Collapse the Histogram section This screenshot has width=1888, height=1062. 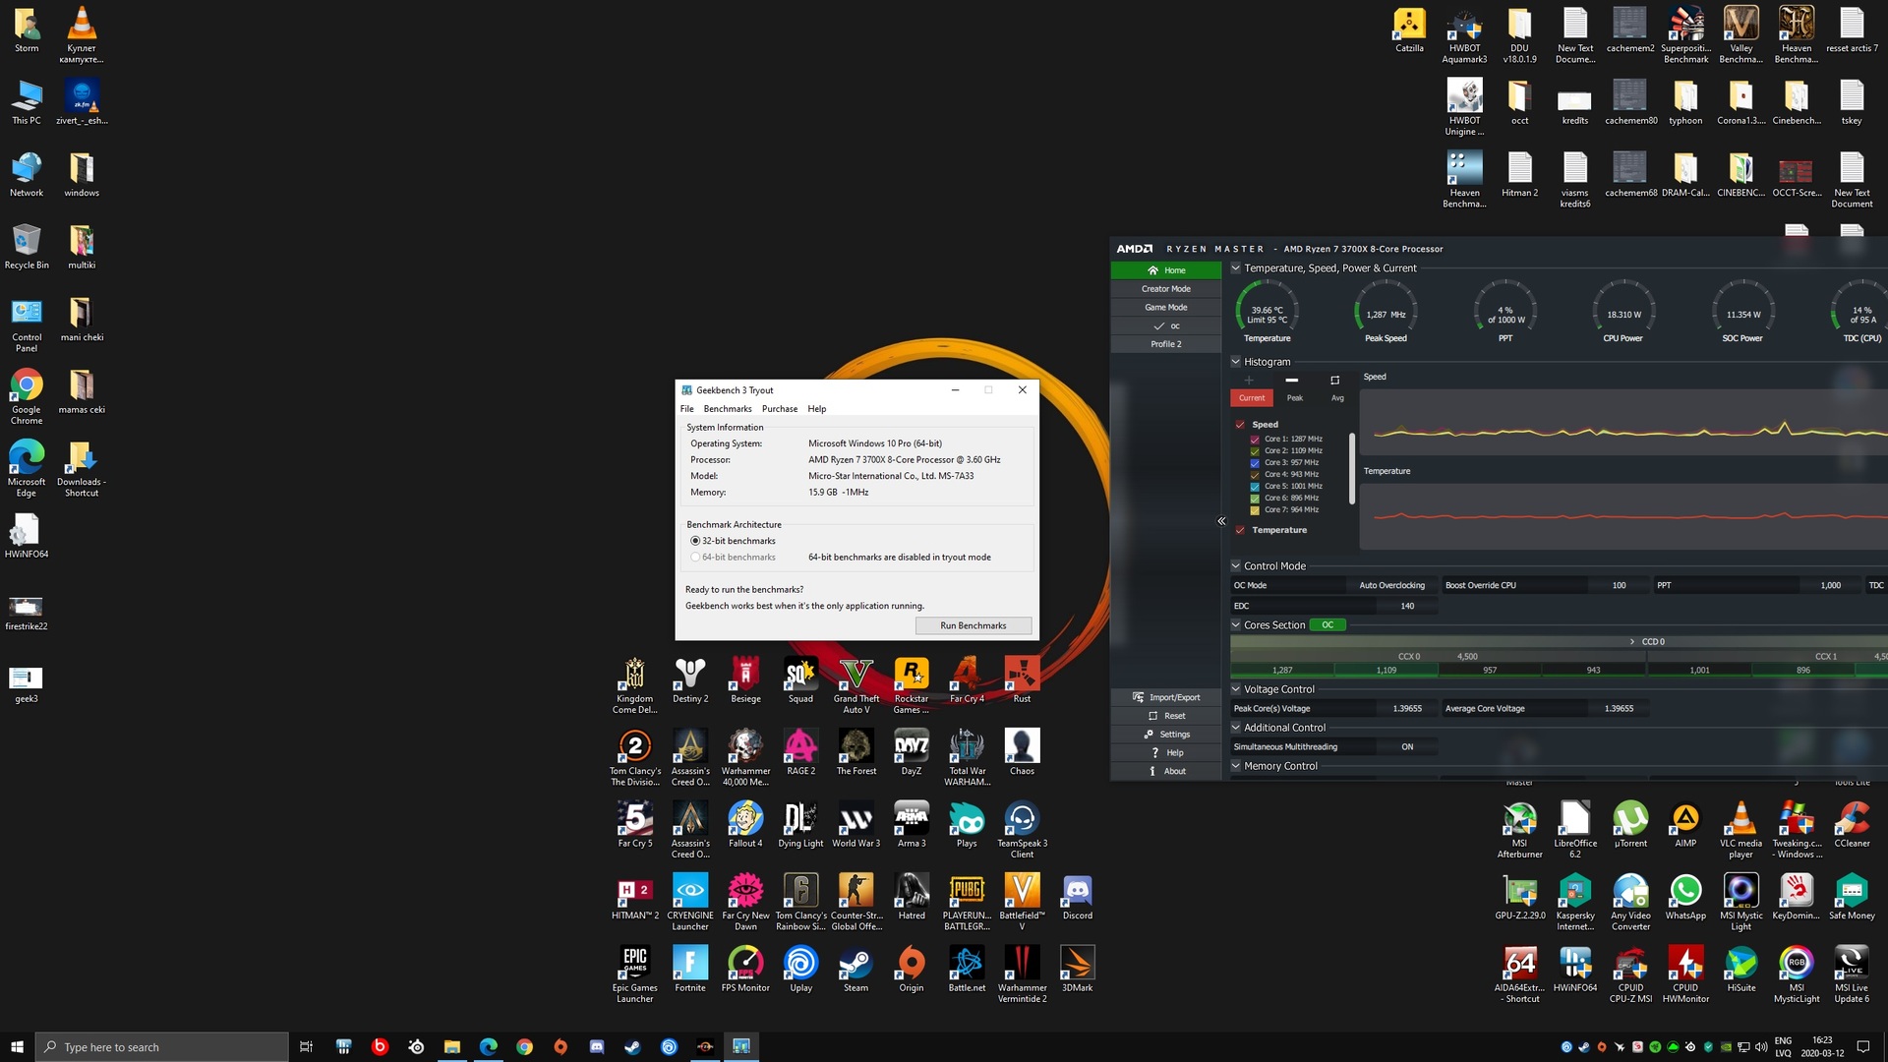(x=1236, y=362)
